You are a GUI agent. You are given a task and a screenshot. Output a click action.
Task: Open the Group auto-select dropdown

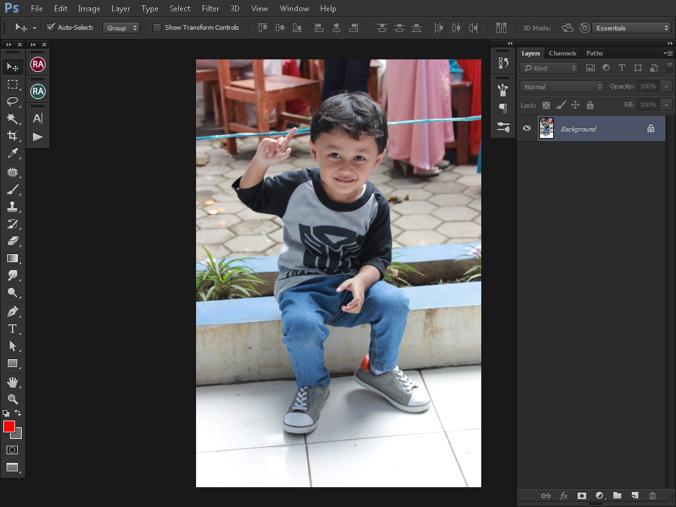click(x=121, y=28)
